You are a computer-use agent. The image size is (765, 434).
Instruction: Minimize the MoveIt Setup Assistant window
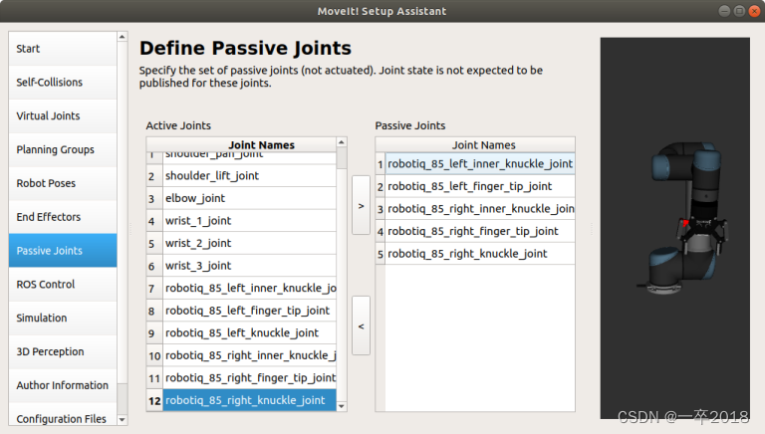[x=724, y=11]
